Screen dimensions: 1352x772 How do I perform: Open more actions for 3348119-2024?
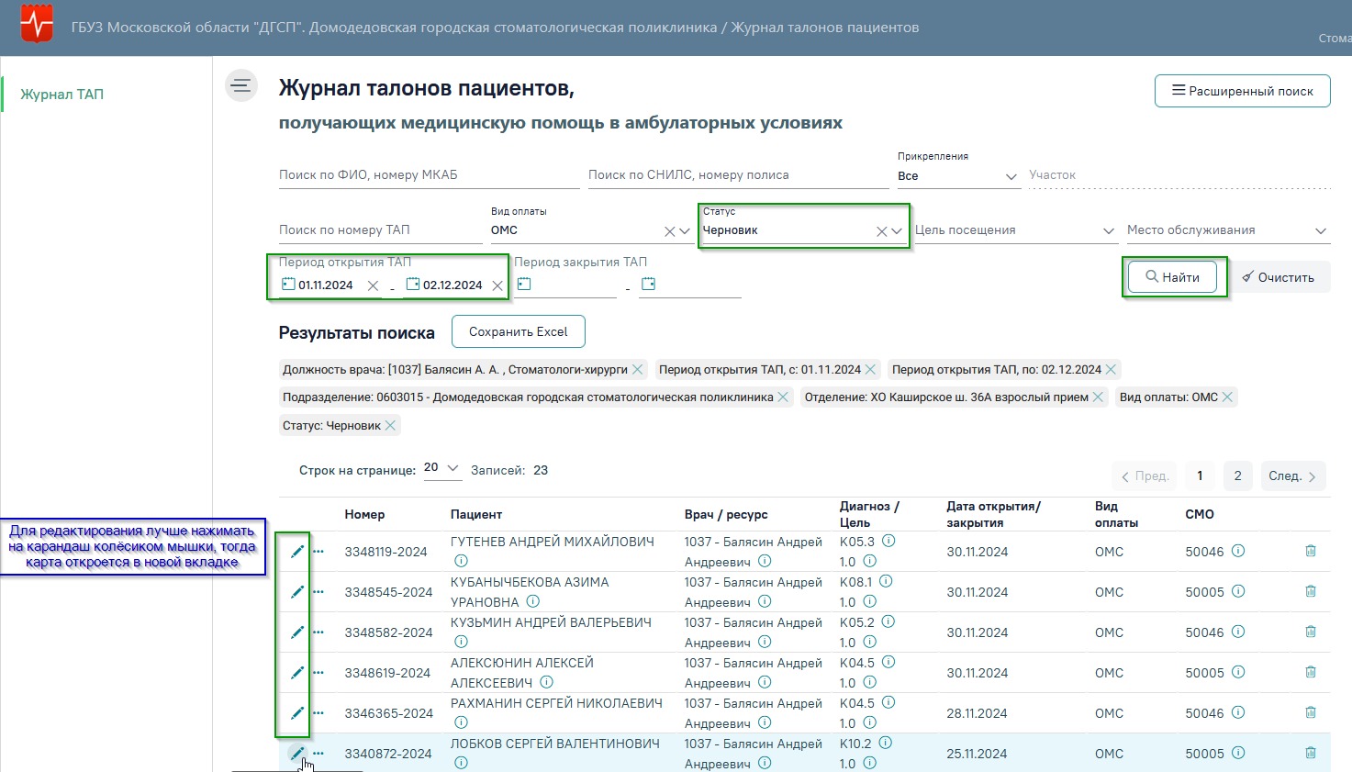pyautogui.click(x=318, y=552)
